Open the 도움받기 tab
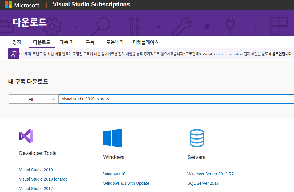294x192 pixels. click(x=115, y=42)
